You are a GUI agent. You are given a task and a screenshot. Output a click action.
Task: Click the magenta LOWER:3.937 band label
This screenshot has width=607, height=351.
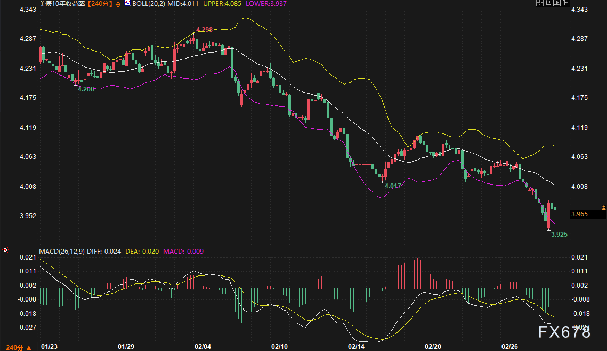[252, 3]
